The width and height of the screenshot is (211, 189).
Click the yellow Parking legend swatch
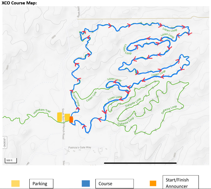coord(15,183)
